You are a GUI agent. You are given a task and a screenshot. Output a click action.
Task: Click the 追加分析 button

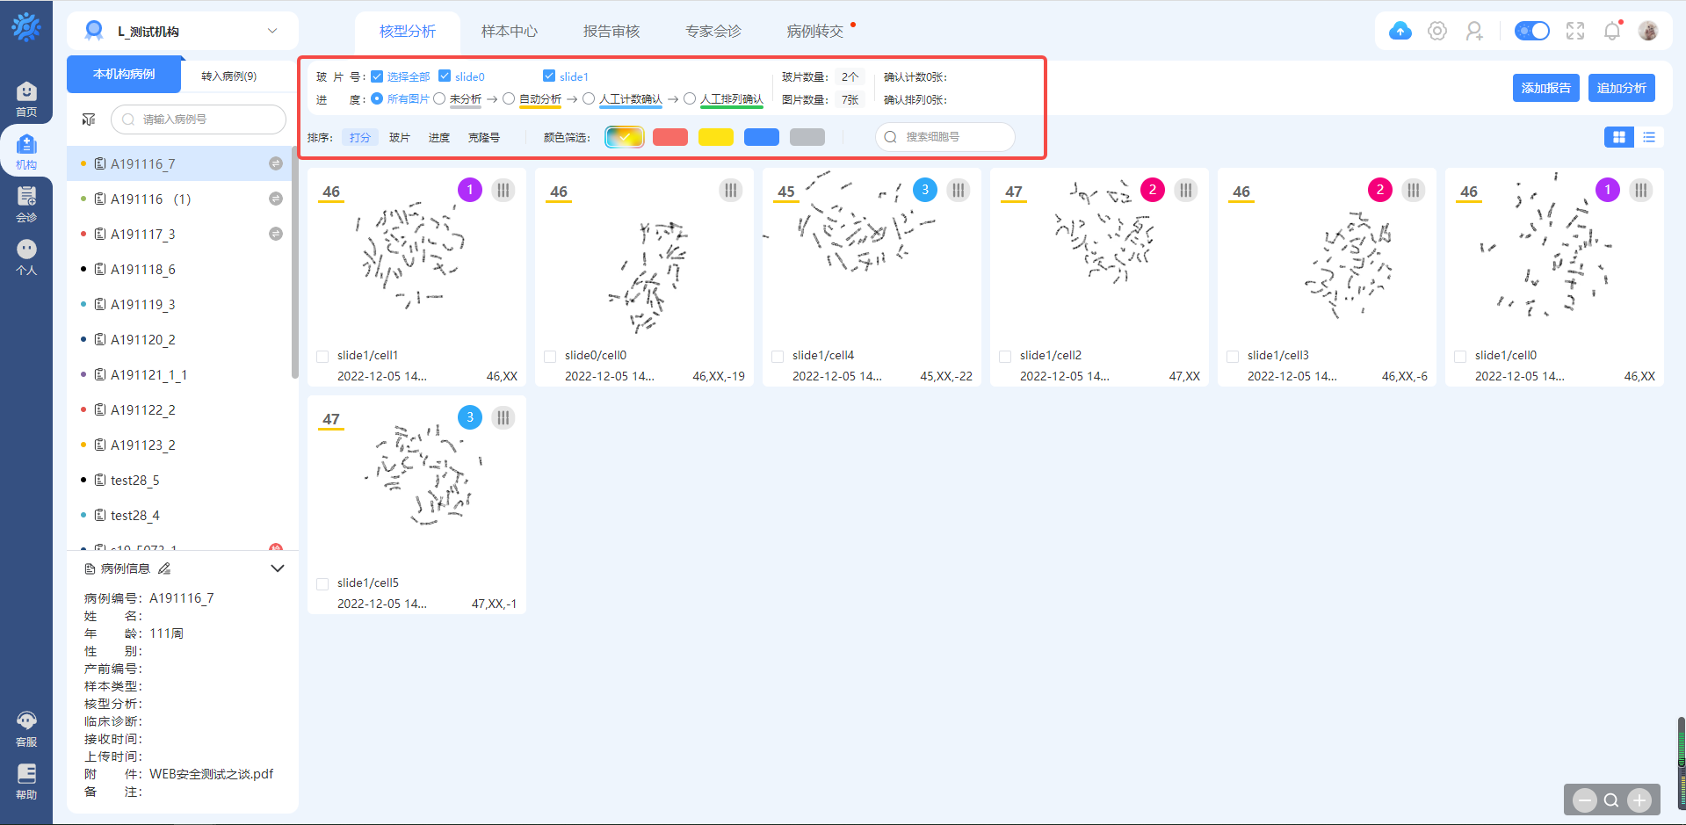[x=1621, y=88]
